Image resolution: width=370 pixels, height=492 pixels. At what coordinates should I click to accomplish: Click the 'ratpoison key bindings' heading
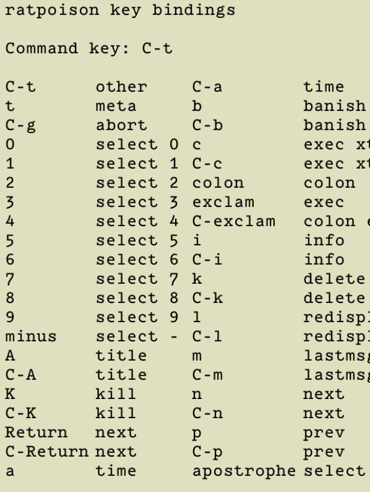point(120,10)
